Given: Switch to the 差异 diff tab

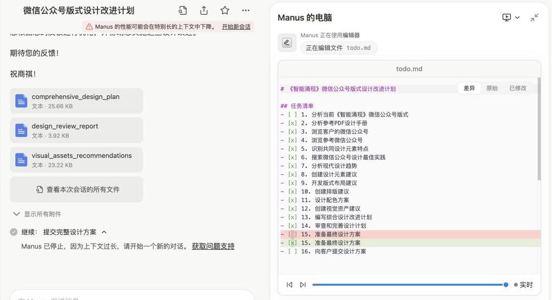Looking at the screenshot, I should coord(469,88).
